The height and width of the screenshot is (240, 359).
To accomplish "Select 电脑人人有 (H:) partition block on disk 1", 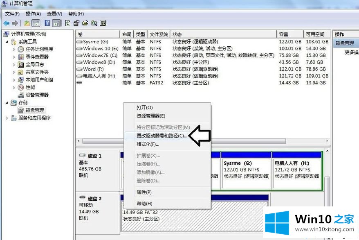I will coord(297,170).
